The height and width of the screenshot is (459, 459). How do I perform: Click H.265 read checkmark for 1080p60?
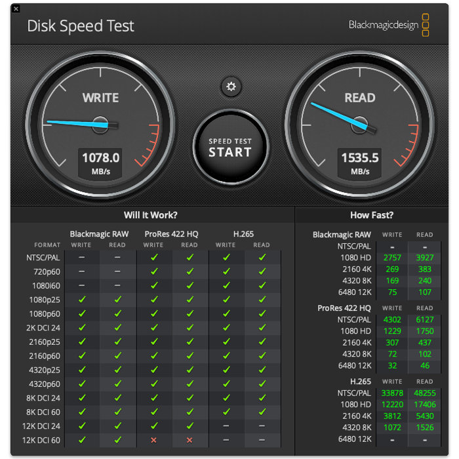(x=262, y=313)
